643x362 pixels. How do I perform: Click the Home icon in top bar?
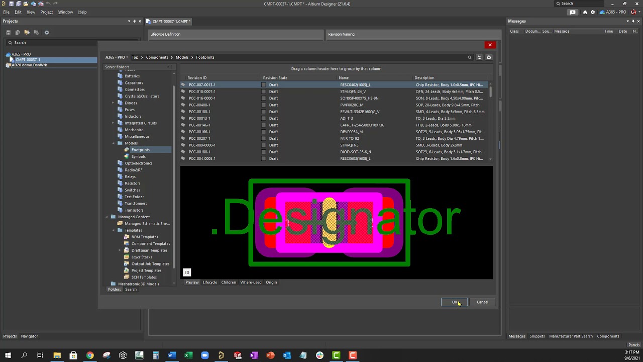(x=585, y=12)
